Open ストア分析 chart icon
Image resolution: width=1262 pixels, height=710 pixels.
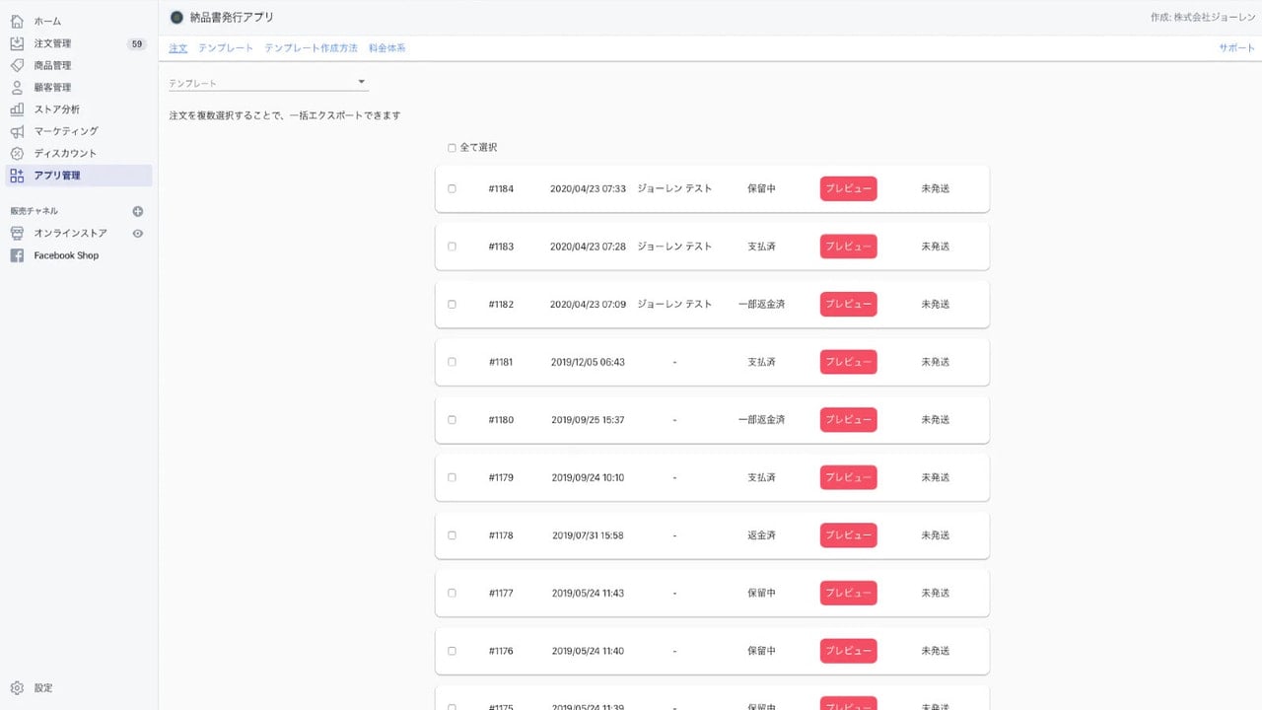point(17,109)
